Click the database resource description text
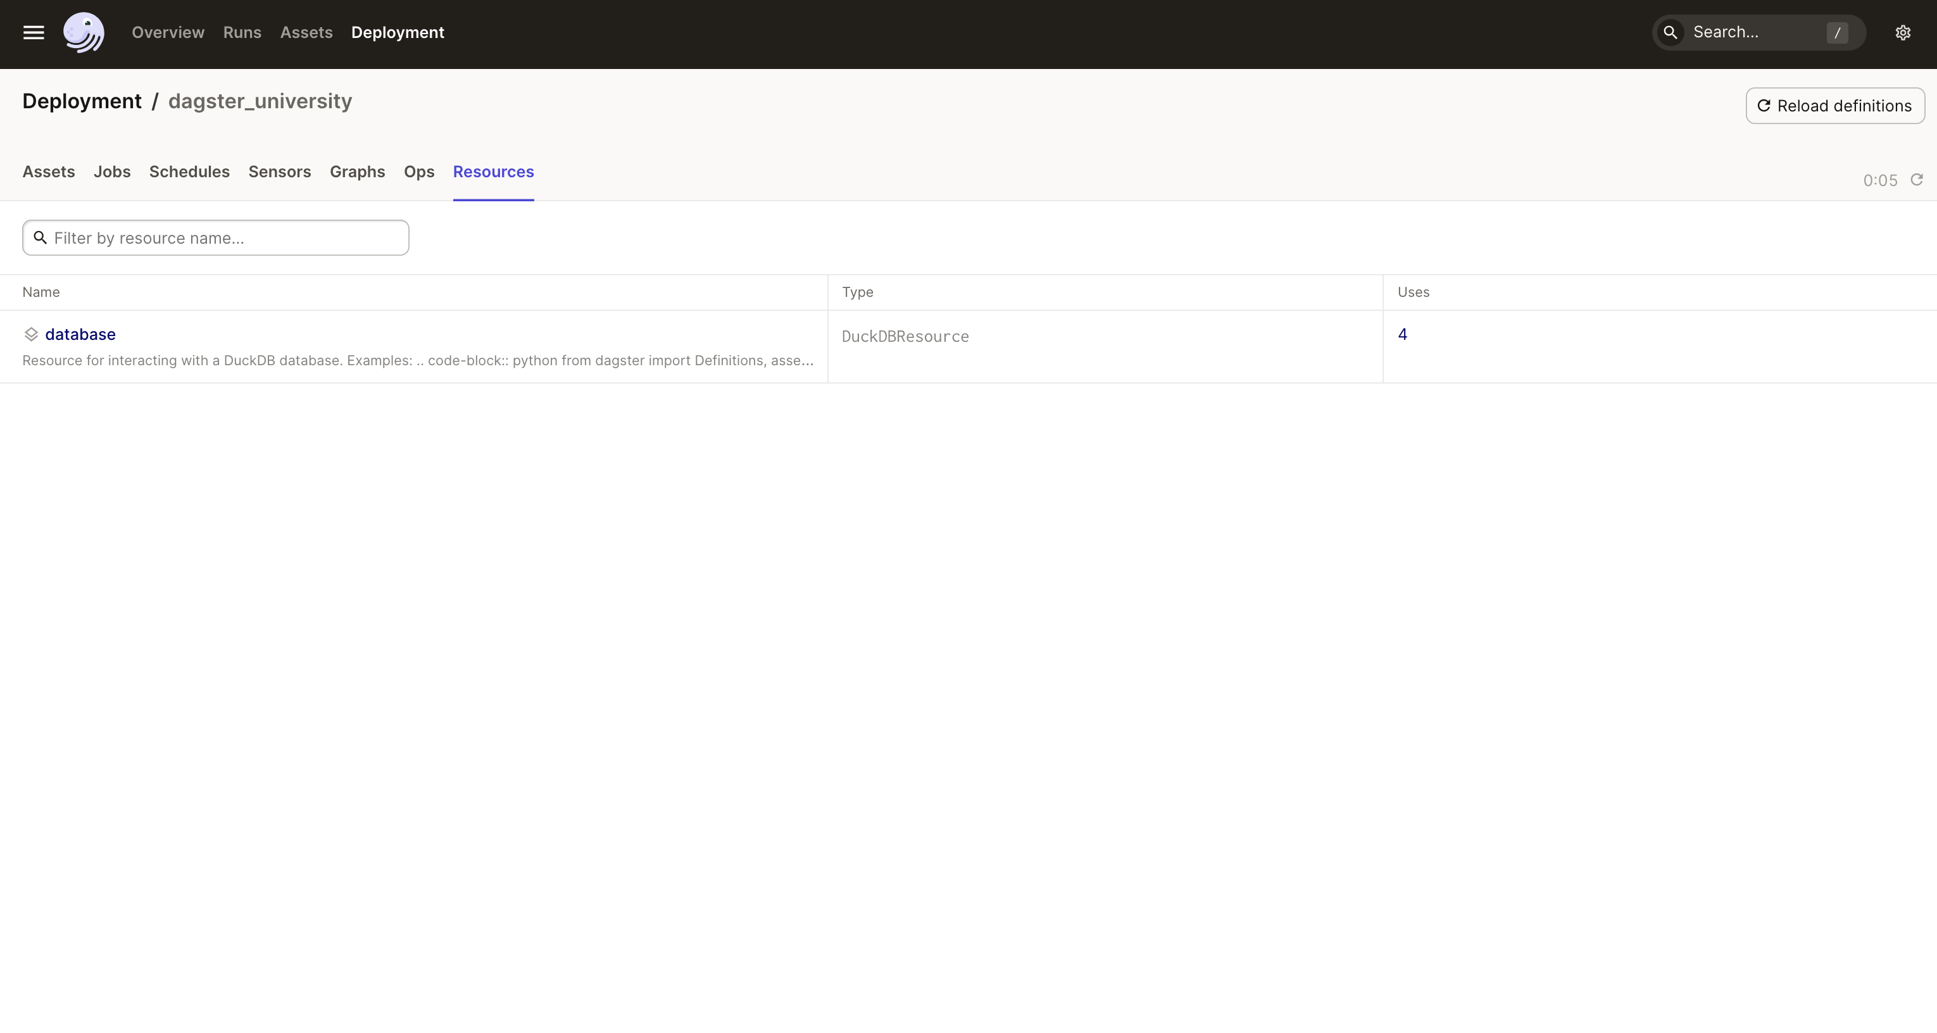This screenshot has width=1937, height=1033. pos(418,361)
